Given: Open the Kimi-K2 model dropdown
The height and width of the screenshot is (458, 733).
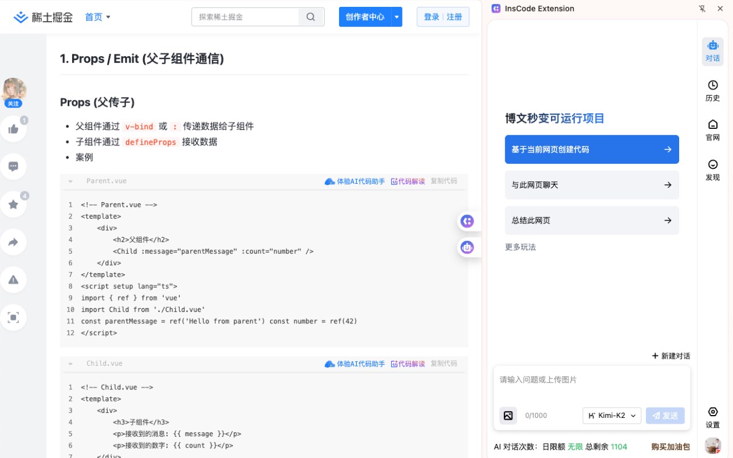Looking at the screenshot, I should click(x=612, y=416).
